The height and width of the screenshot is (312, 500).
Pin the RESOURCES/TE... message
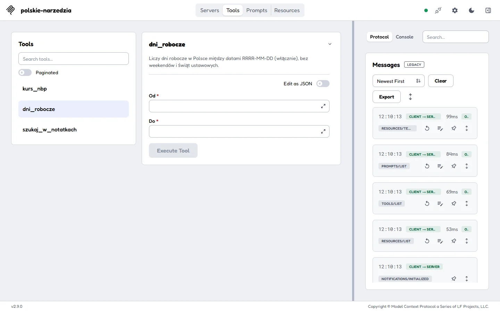[454, 128]
